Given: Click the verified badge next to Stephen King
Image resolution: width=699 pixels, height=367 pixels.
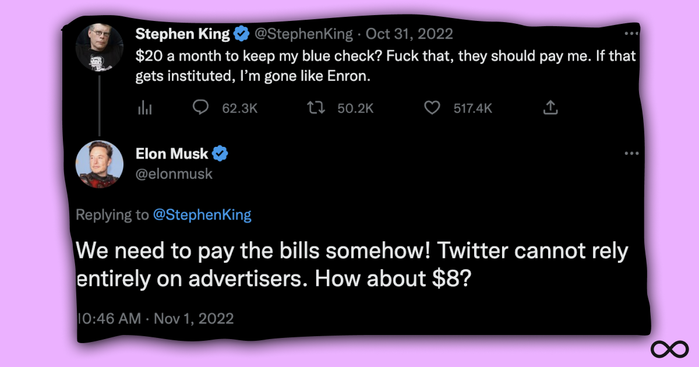Looking at the screenshot, I should [241, 33].
